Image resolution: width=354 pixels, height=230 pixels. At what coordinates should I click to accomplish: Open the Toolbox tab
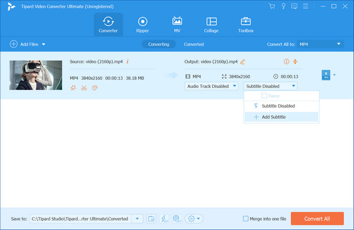(245, 25)
